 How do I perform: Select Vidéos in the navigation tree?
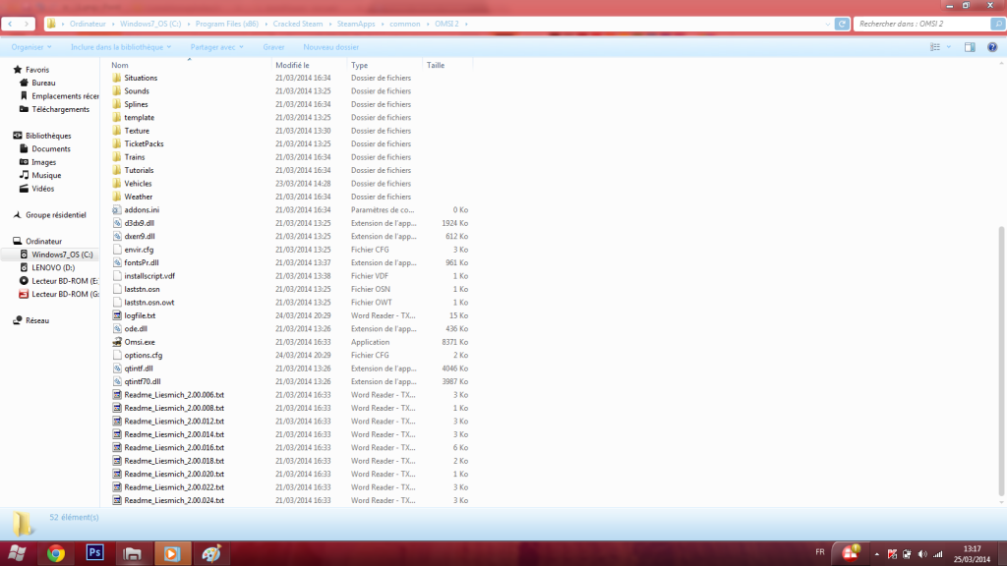point(42,189)
